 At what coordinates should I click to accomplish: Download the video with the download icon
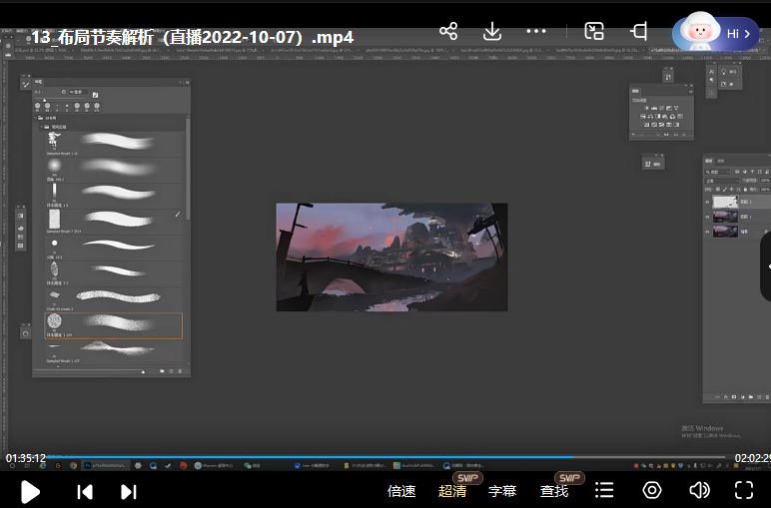(x=492, y=31)
